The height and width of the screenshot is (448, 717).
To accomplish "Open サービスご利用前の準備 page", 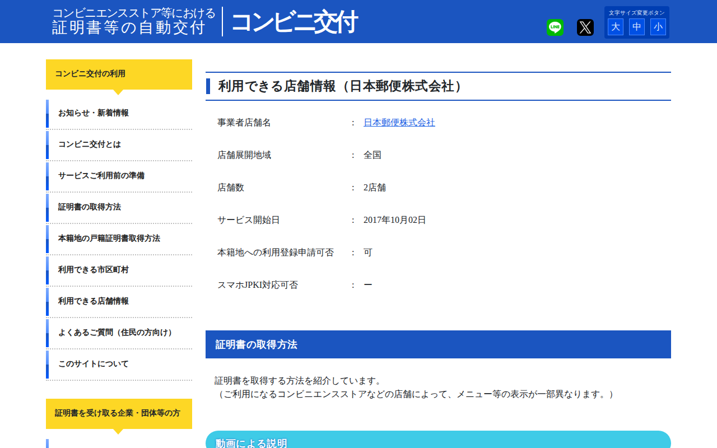I will tap(100, 176).
